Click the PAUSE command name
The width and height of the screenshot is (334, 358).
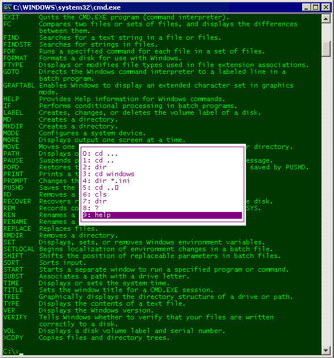13,160
